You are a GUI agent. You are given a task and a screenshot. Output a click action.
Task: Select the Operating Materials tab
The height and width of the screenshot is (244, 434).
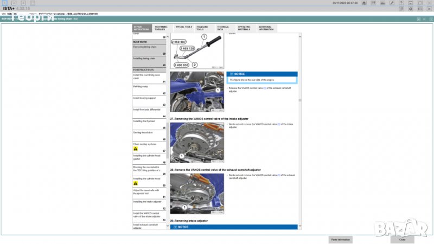[x=244, y=28]
